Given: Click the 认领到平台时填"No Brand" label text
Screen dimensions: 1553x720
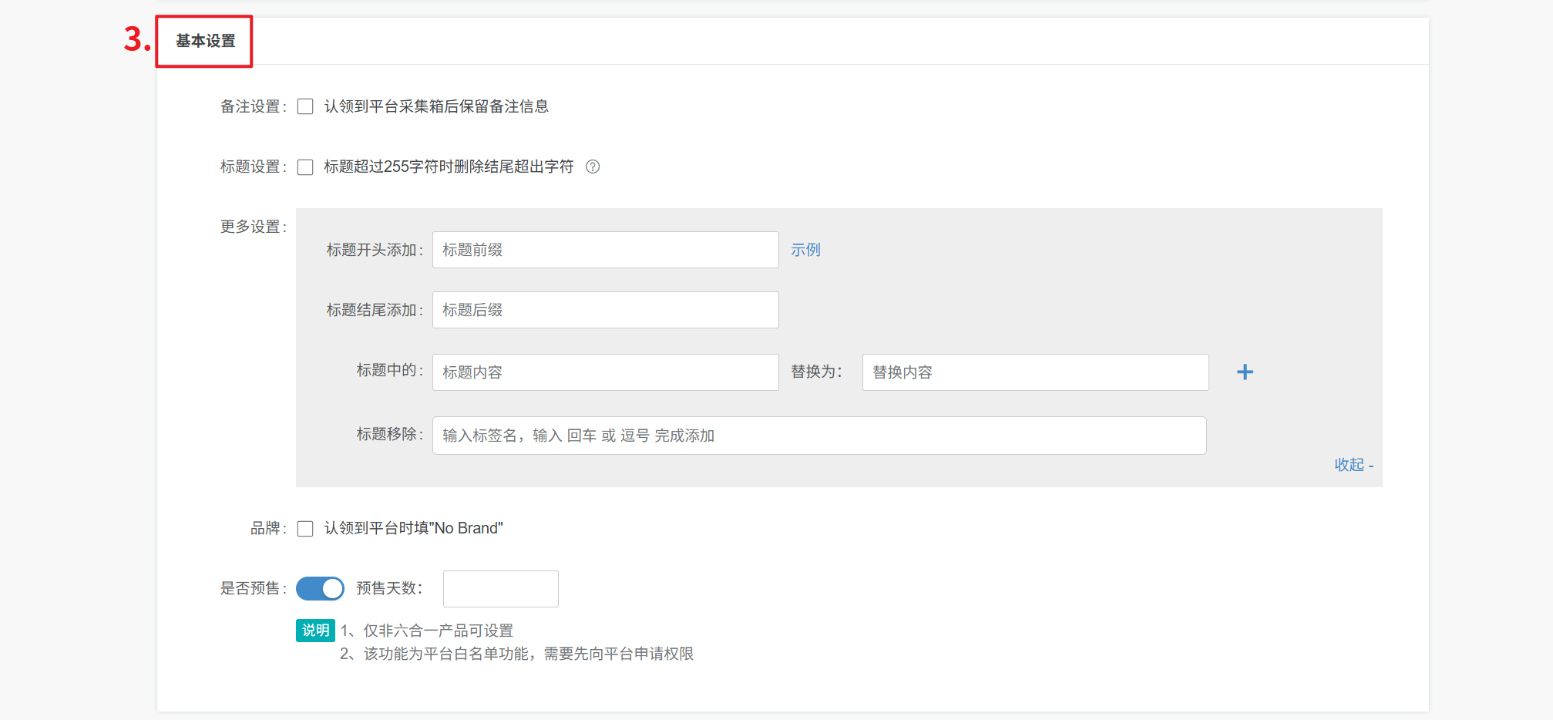Looking at the screenshot, I should click(413, 528).
